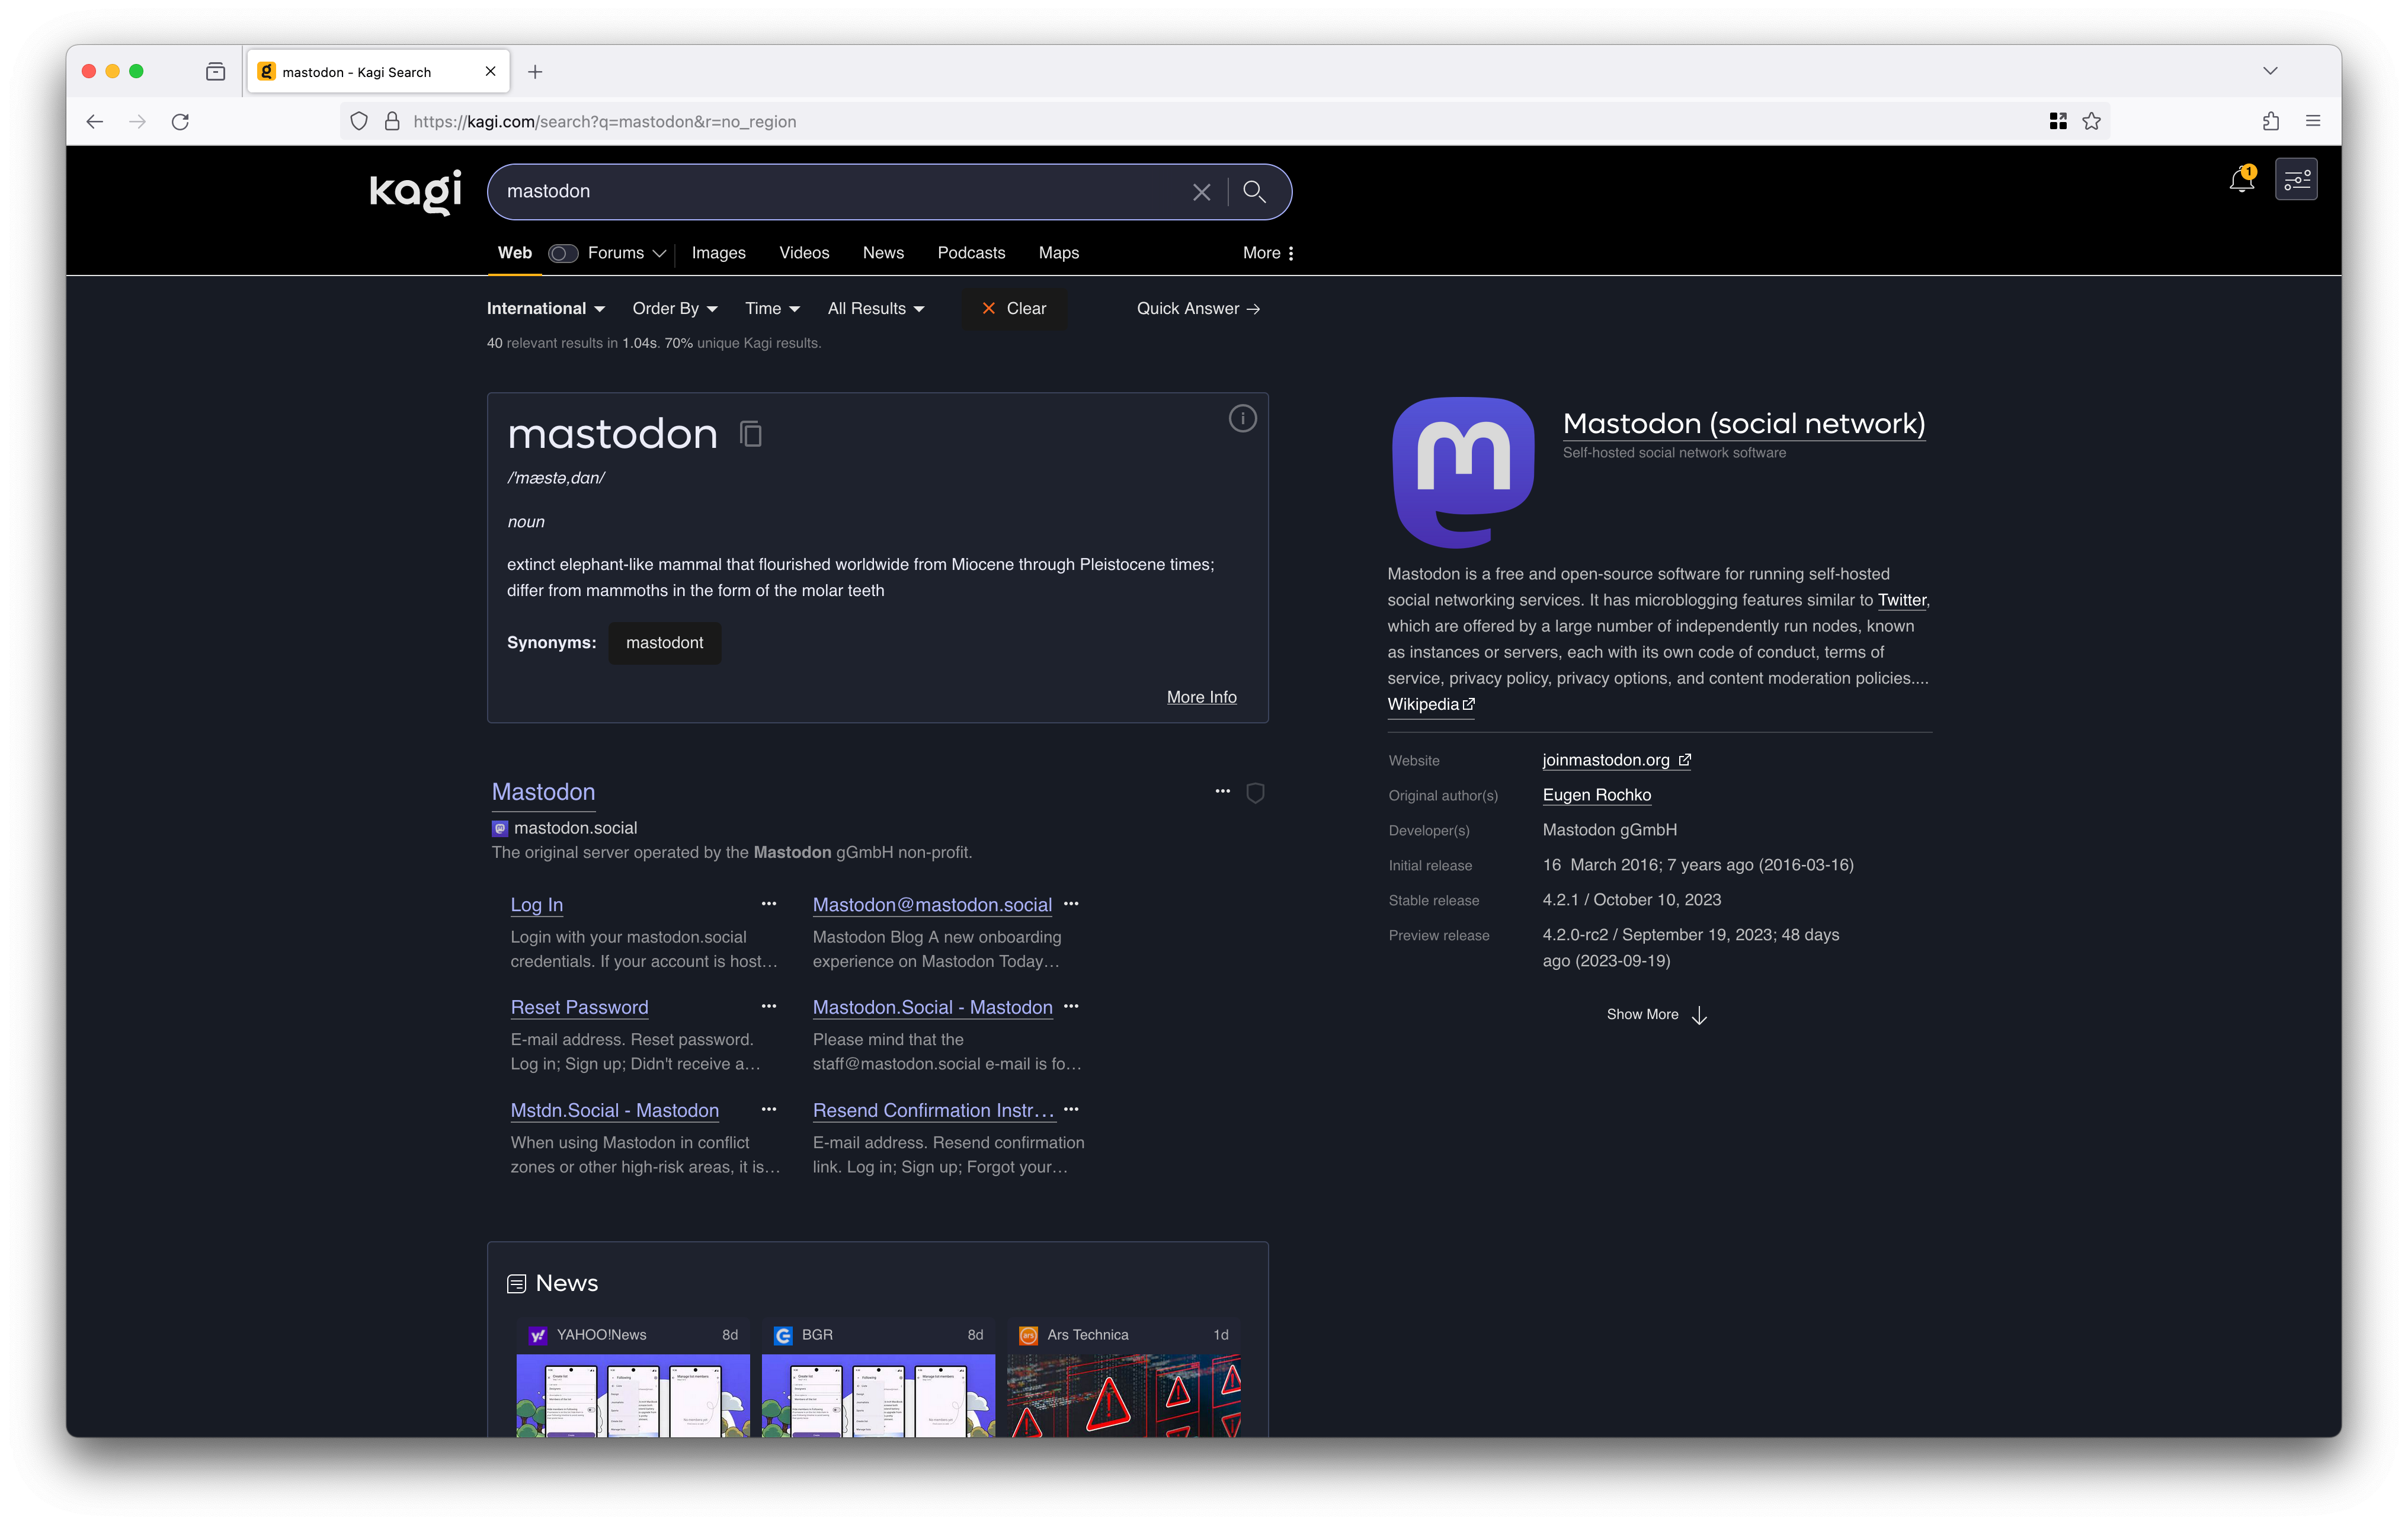Reload the page
The height and width of the screenshot is (1525, 2408).
(x=180, y=122)
